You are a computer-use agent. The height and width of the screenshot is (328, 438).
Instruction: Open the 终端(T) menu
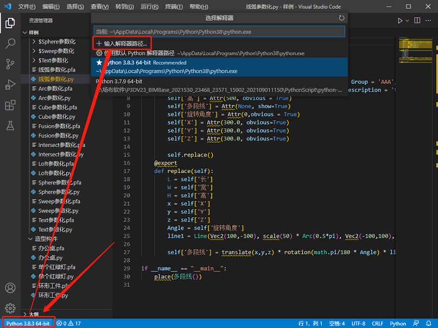174,7
